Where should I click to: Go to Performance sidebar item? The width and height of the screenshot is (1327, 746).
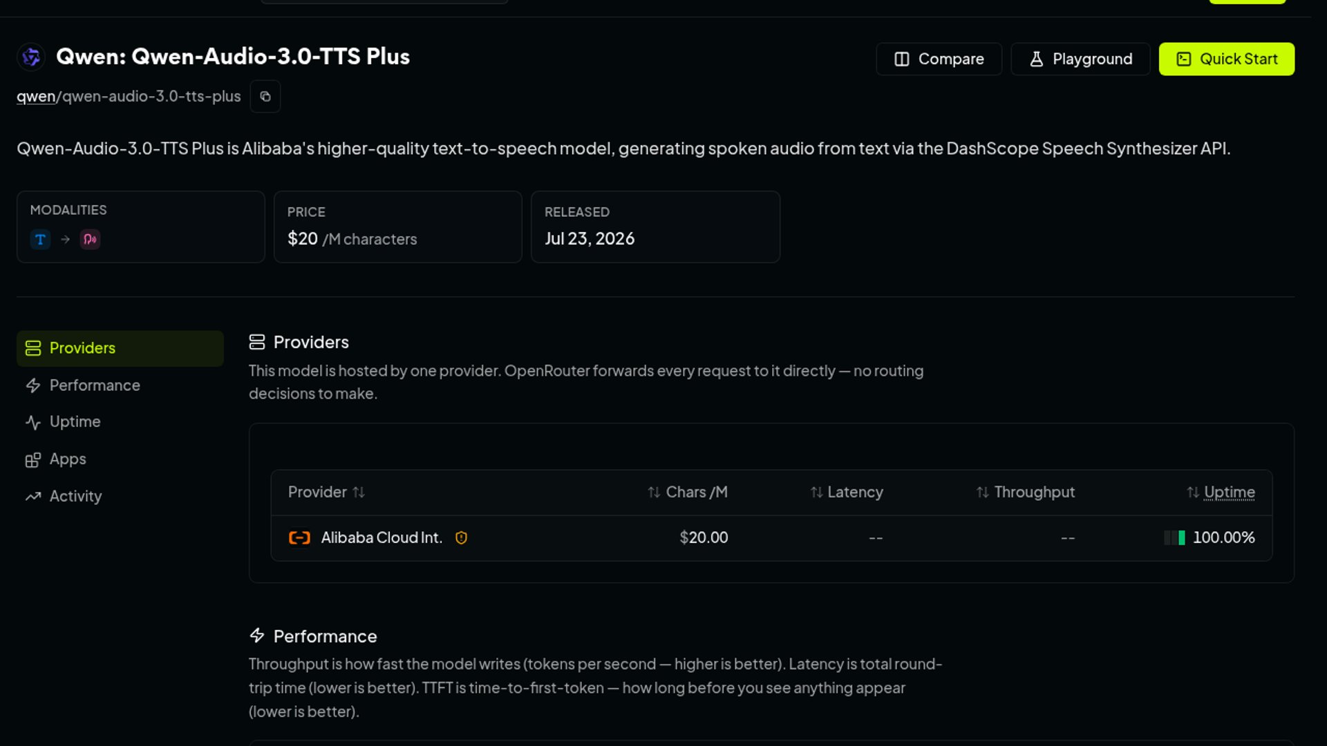[120, 385]
